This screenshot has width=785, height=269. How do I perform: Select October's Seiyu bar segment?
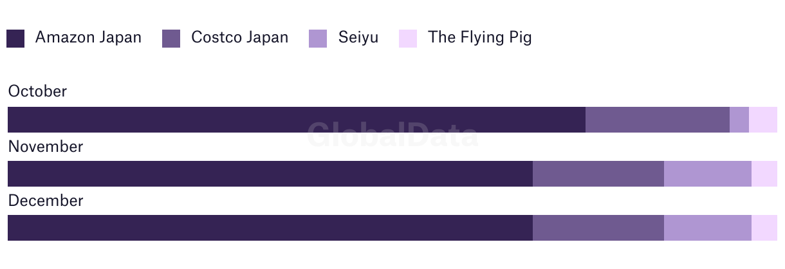(739, 120)
